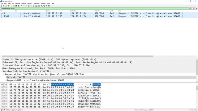This screenshot has height=111, width=198.
Task: Open the View menu
Action: coord(9,3)
